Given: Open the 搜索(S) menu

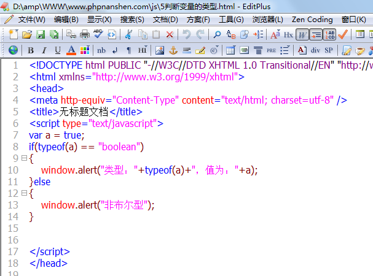Looking at the screenshot, I should pyautogui.click(x=132, y=19).
